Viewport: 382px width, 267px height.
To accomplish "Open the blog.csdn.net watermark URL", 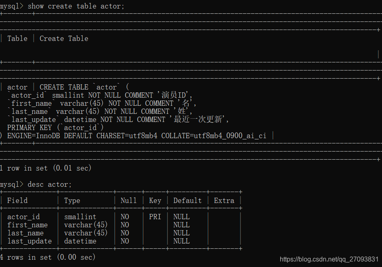I will pyautogui.click(x=329, y=259).
